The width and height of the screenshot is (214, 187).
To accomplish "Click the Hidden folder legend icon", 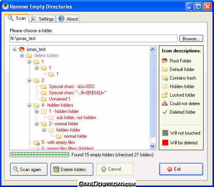I will (165, 87).
